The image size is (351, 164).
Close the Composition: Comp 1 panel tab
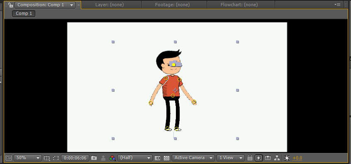[78, 5]
